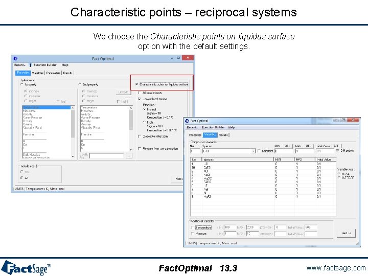Switch to Properties tab in back window
This screenshot has width=368, height=276.
23,73
